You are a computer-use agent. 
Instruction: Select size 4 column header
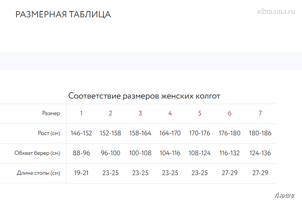click(170, 113)
